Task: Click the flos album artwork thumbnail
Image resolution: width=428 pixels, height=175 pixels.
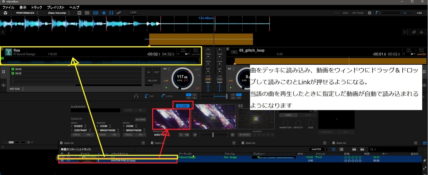Action: click(x=9, y=52)
